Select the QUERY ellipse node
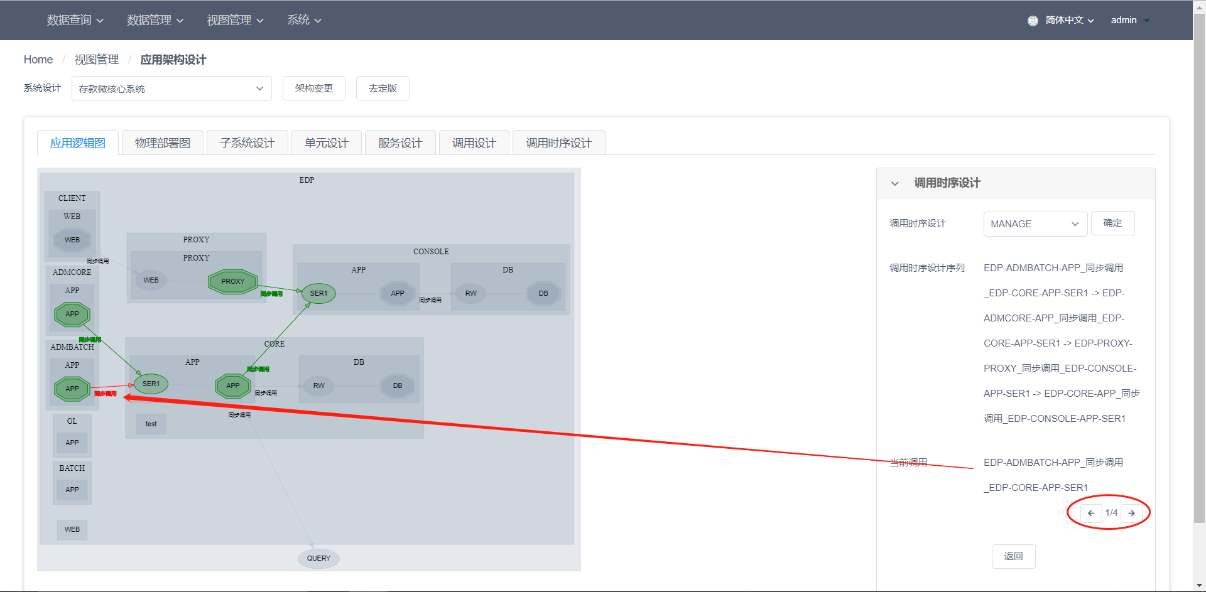The height and width of the screenshot is (592, 1206). pyautogui.click(x=318, y=558)
